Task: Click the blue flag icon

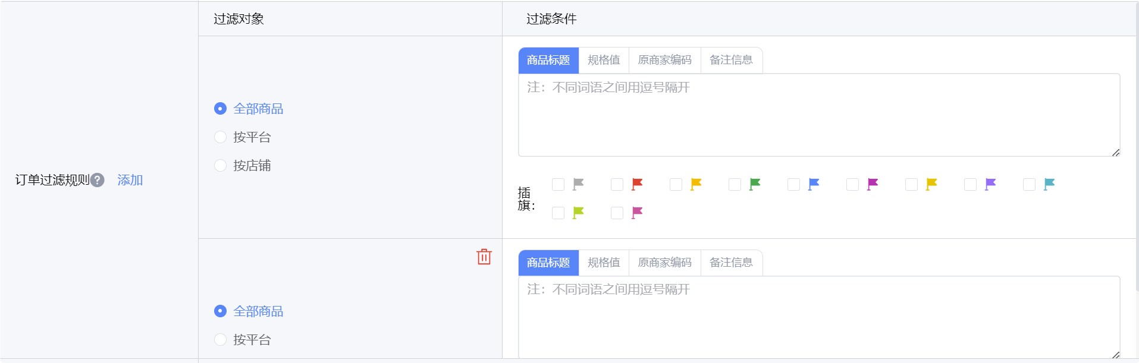Action: click(x=814, y=184)
